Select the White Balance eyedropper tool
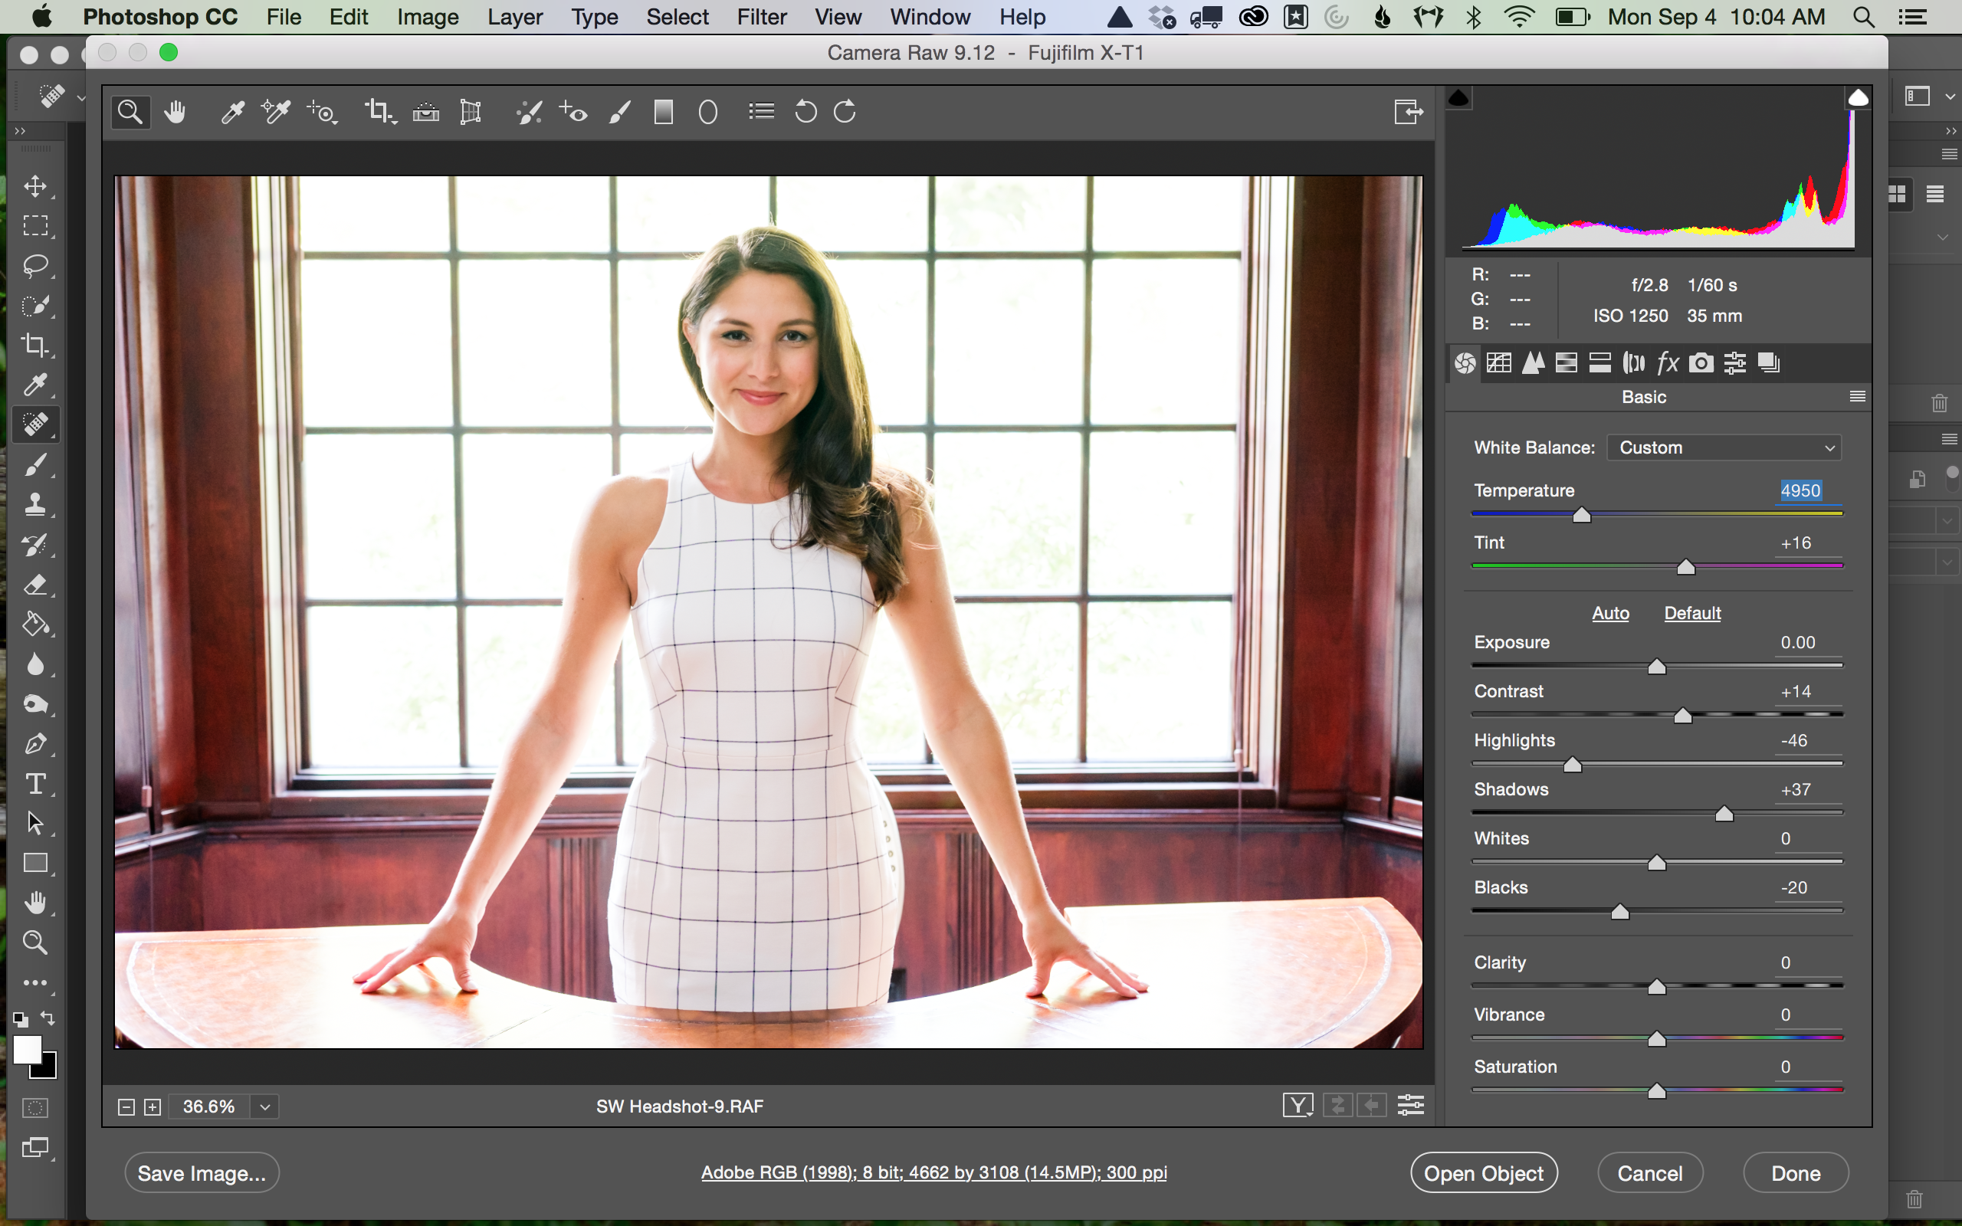Screen dimensions: 1962x1226 coord(232,112)
